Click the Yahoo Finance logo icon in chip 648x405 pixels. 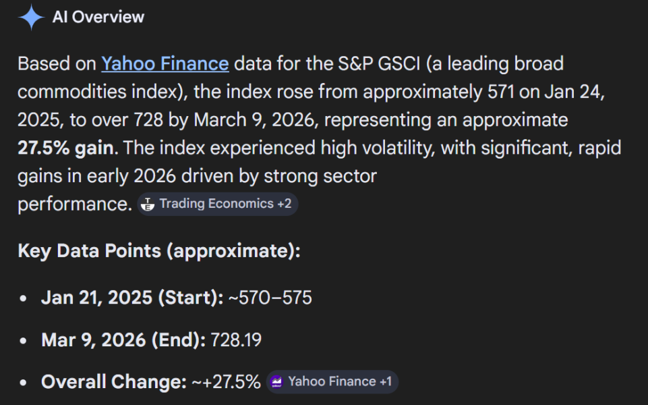[276, 381]
